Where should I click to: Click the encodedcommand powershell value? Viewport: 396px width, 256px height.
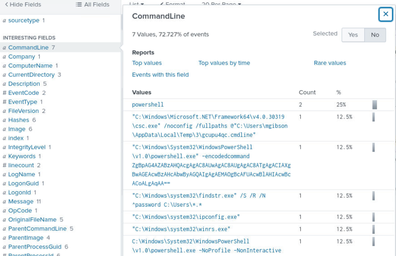click(211, 165)
